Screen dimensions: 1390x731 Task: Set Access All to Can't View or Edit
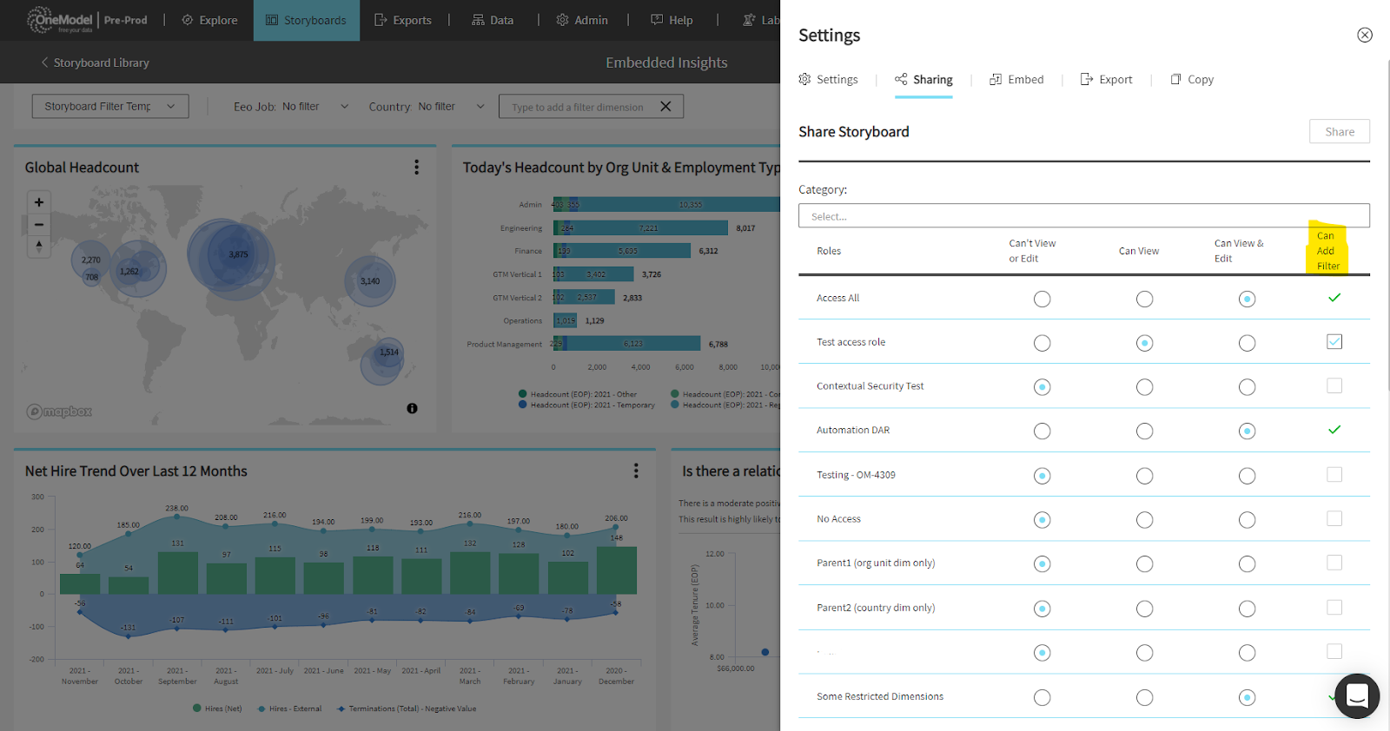point(1042,300)
